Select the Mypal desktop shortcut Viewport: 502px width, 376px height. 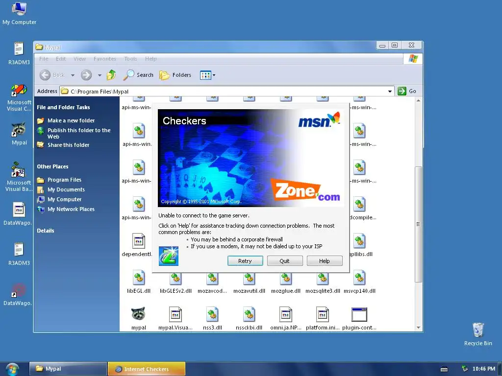click(19, 134)
